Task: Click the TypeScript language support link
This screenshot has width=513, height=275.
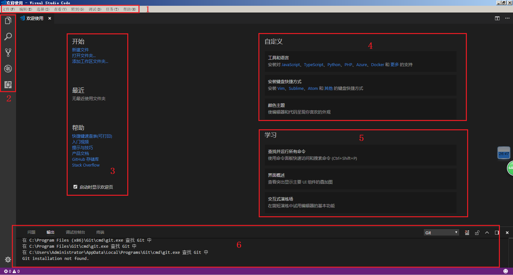Action: click(314, 64)
